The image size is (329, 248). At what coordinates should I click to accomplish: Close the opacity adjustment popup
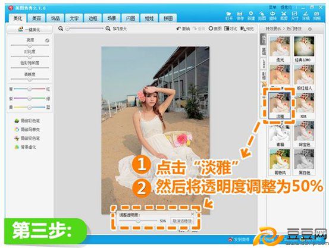[193, 214]
